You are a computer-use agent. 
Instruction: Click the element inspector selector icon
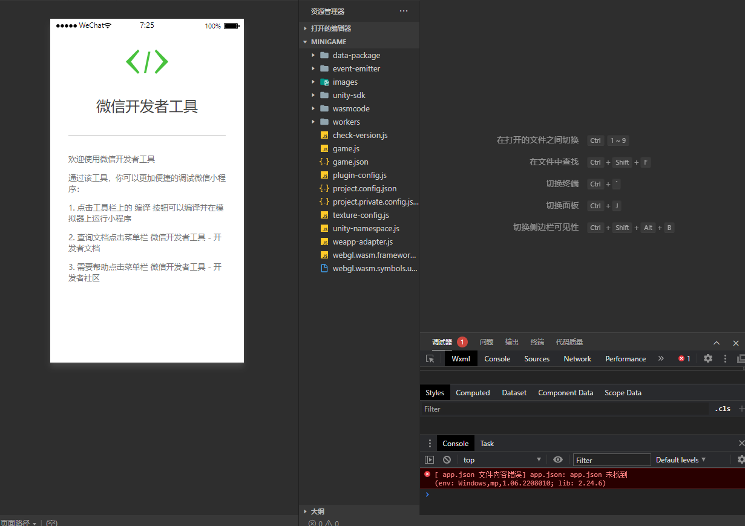pos(430,359)
